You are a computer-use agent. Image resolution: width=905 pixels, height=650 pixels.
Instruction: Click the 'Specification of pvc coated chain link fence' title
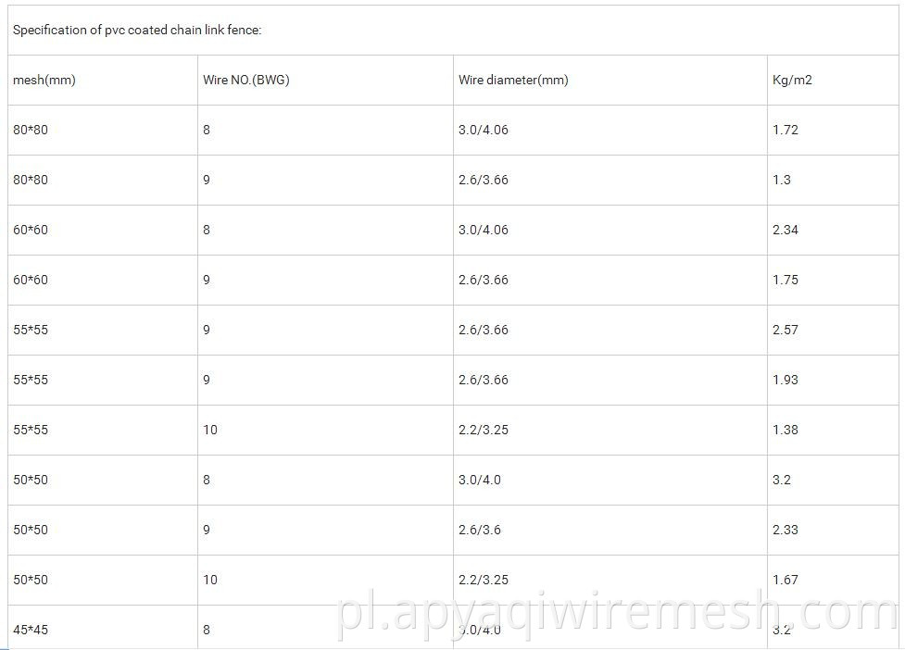pyautogui.click(x=137, y=30)
